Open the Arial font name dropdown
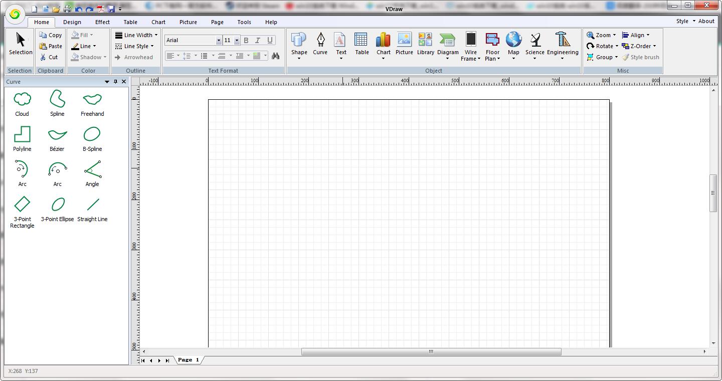 219,40
